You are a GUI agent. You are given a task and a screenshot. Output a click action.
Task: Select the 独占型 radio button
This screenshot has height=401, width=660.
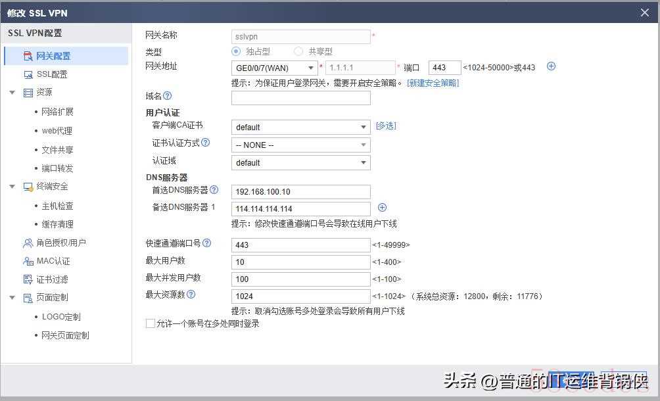pyautogui.click(x=237, y=51)
